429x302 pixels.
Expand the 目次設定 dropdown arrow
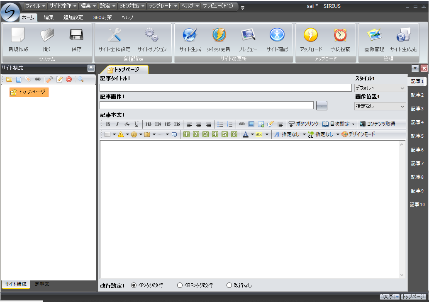353,124
